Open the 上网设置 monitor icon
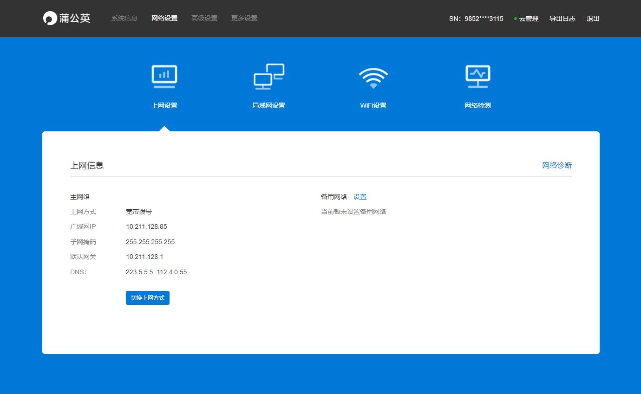Viewport: 641px width, 394px height. 164,76
